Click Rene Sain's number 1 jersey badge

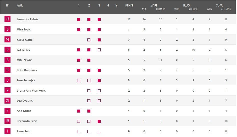7,131
